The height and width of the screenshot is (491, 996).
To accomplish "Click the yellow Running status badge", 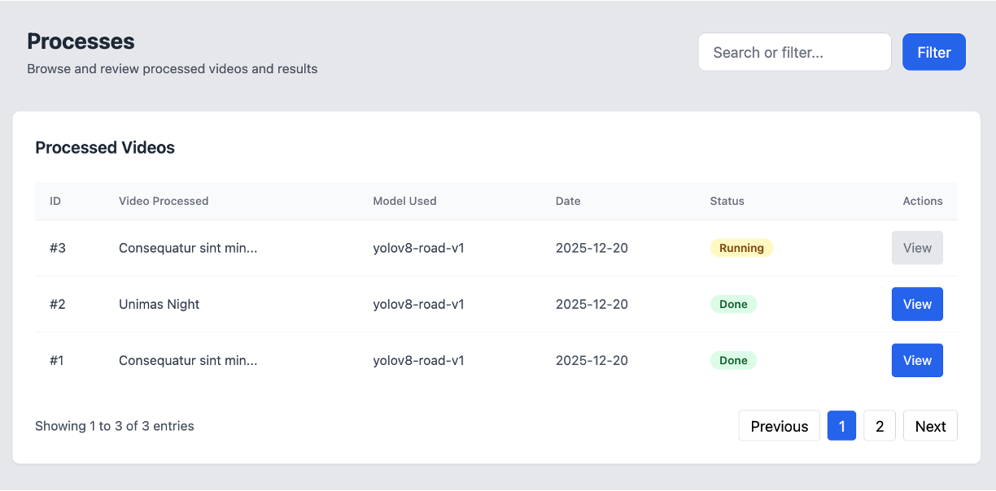I will tap(741, 248).
